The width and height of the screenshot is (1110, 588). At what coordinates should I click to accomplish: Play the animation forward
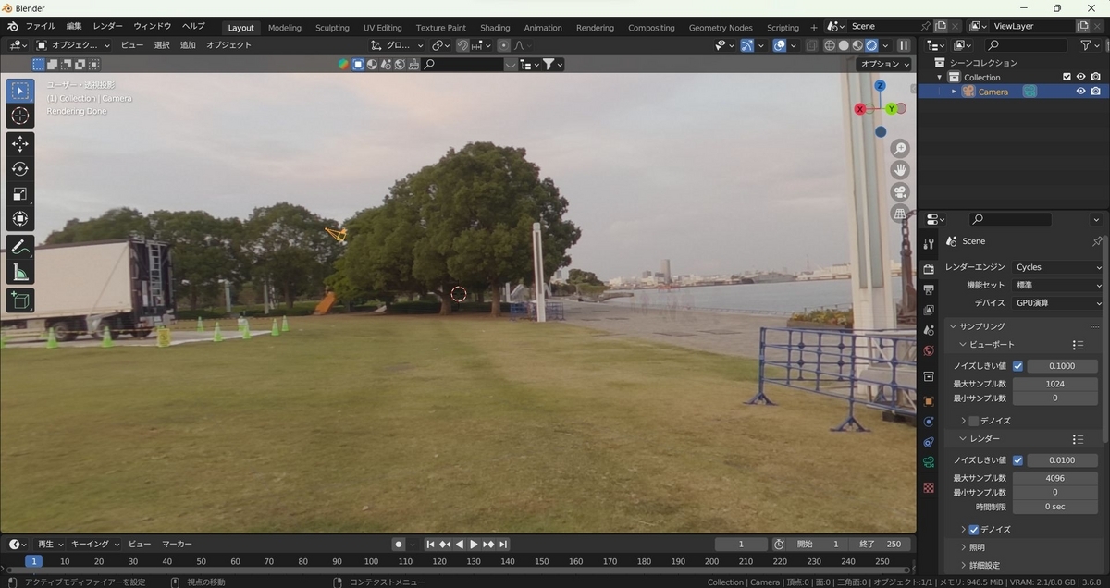pos(474,545)
